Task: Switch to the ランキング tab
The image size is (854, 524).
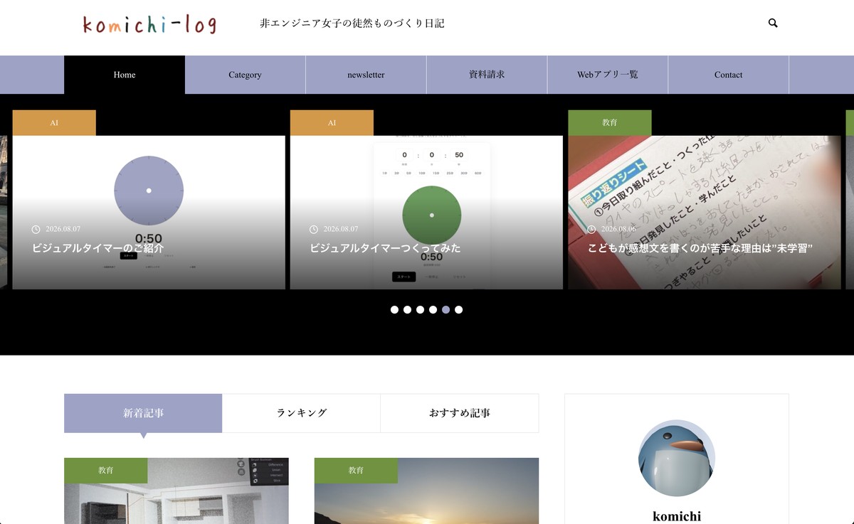Action: pos(302,413)
